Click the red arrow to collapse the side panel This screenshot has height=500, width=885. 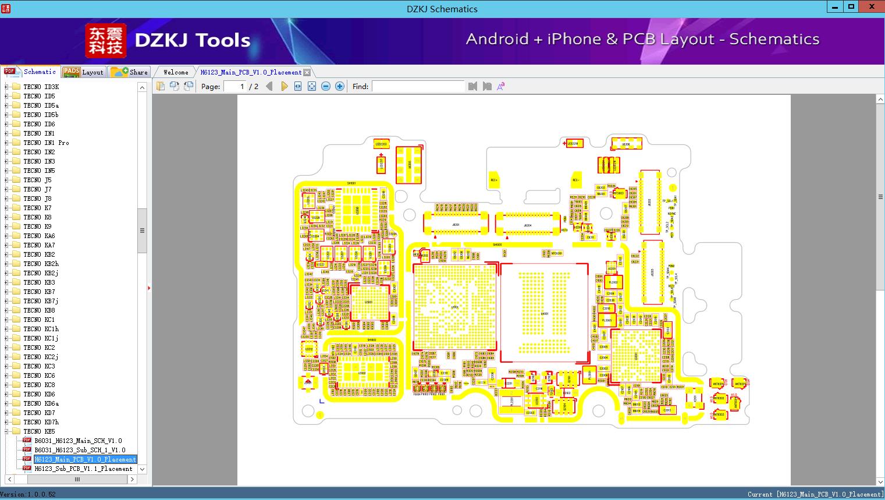click(149, 288)
